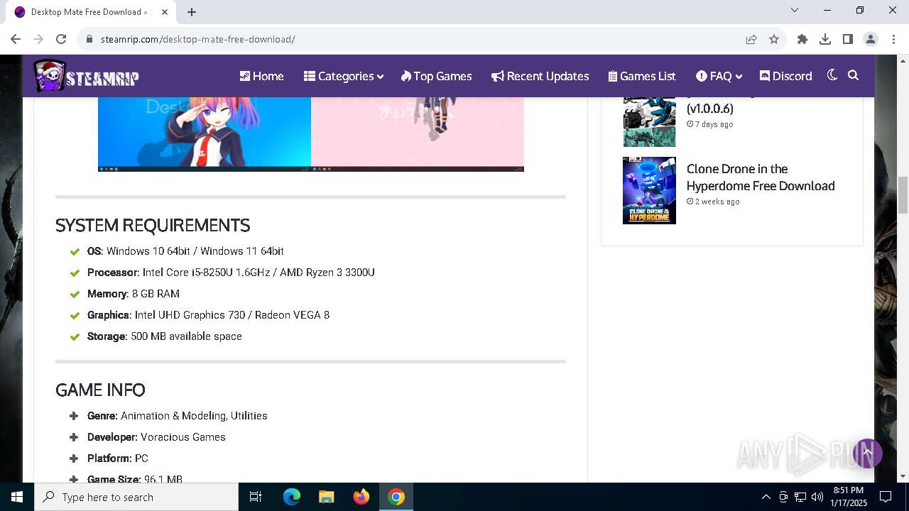Screen dimensions: 909x511
Task: Click the taskbar search box
Action: tap(136, 497)
